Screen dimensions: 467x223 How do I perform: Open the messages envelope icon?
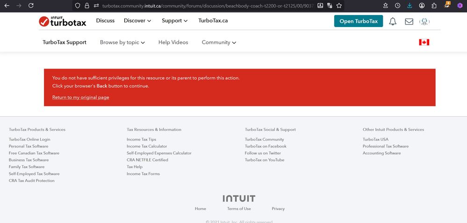(409, 21)
